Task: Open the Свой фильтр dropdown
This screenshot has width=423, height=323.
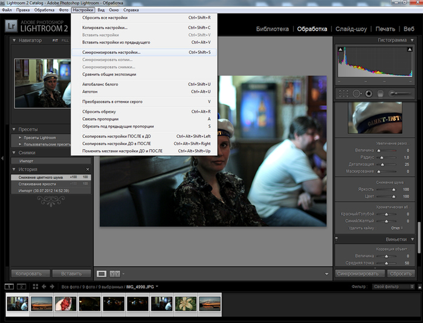Action: 393,287
